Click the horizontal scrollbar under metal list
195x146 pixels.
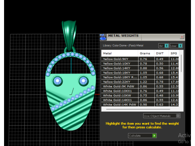coord(138,109)
